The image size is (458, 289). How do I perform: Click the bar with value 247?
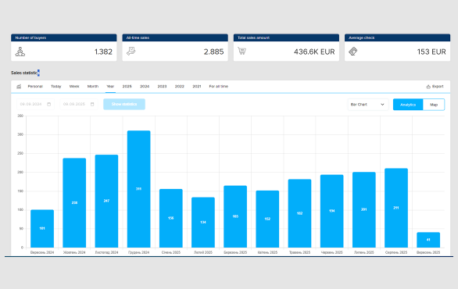tap(106, 202)
